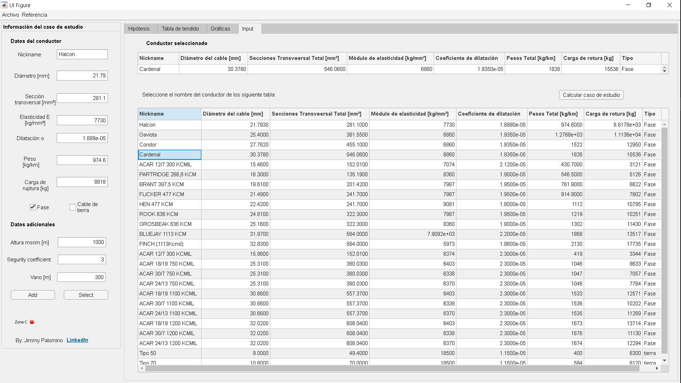Click the LinkedIn hyperlink

click(x=77, y=340)
